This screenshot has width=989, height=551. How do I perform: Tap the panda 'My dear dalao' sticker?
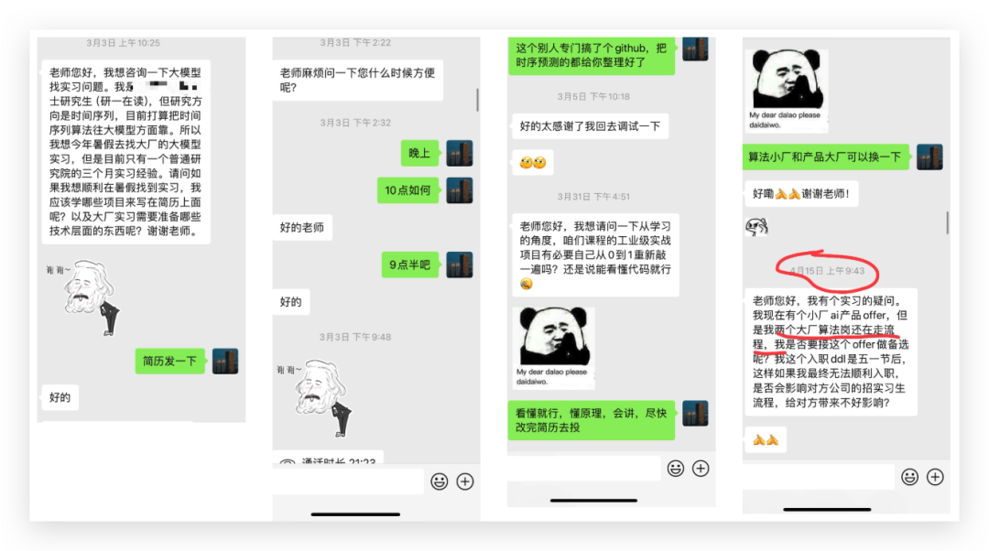coord(552,348)
